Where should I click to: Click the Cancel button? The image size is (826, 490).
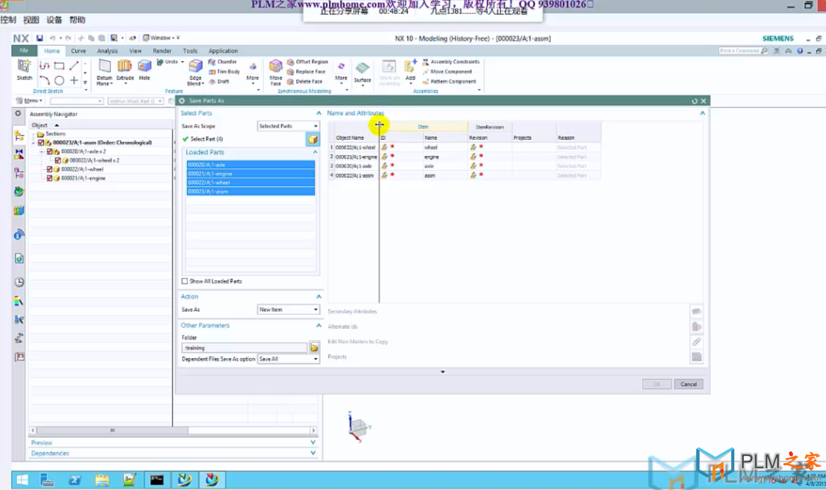coord(688,384)
